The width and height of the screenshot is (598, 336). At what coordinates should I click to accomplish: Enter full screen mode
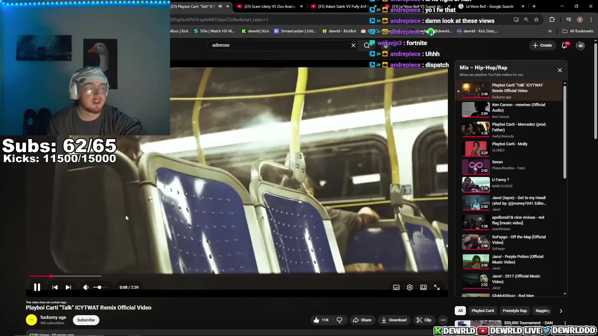click(x=437, y=287)
